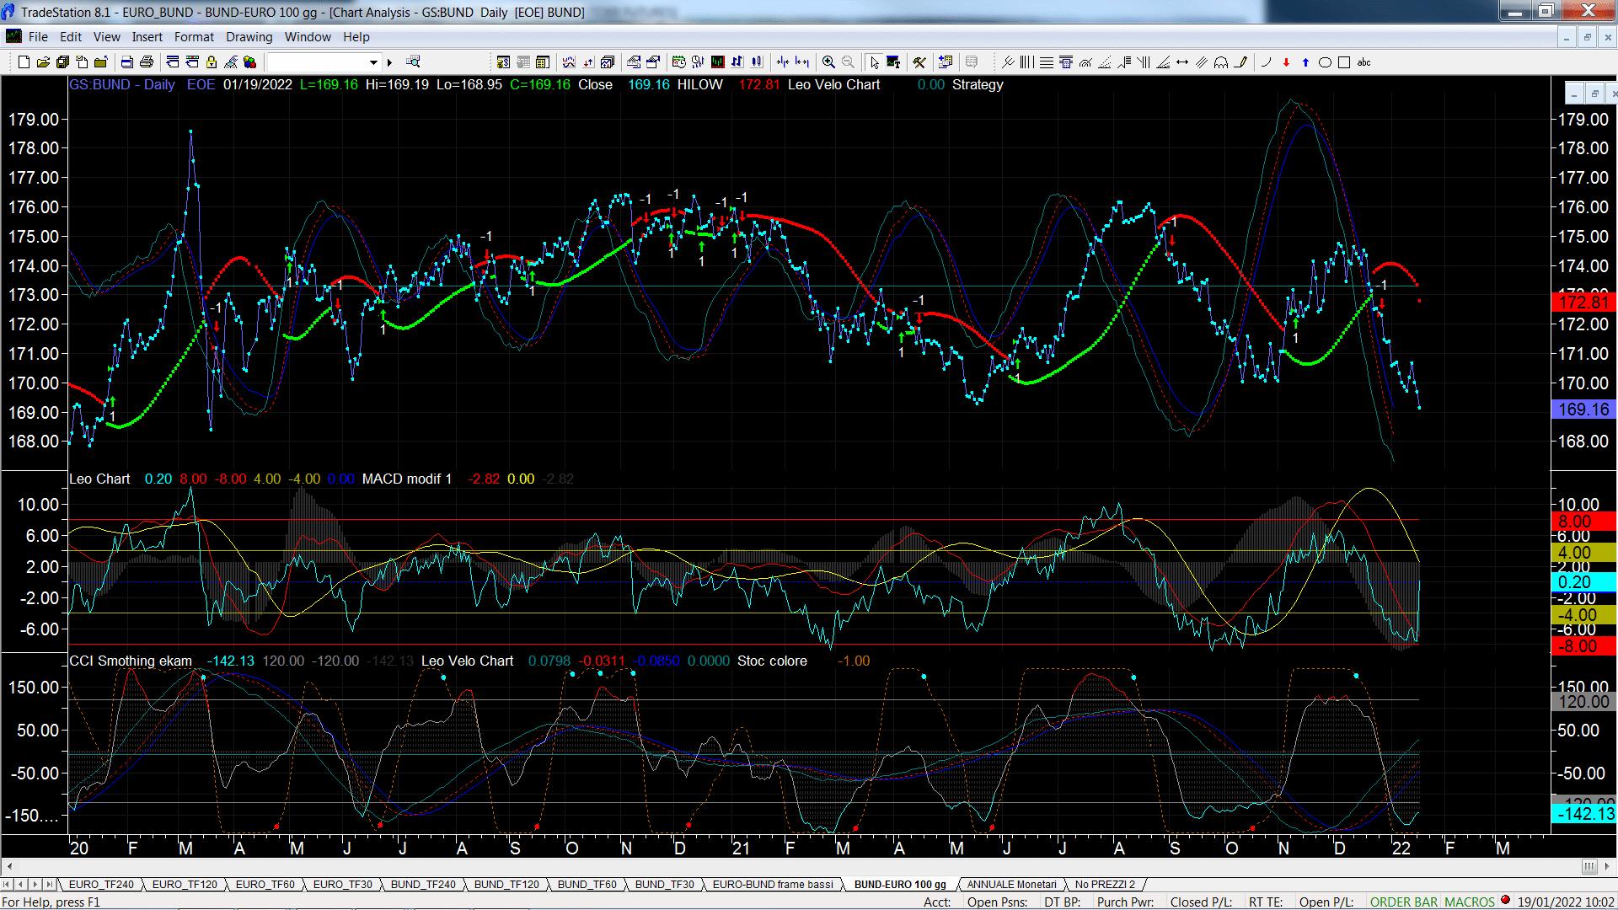This screenshot has height=910, width=1618.
Task: Click the -142.13 CCI value label
Action: (1583, 814)
